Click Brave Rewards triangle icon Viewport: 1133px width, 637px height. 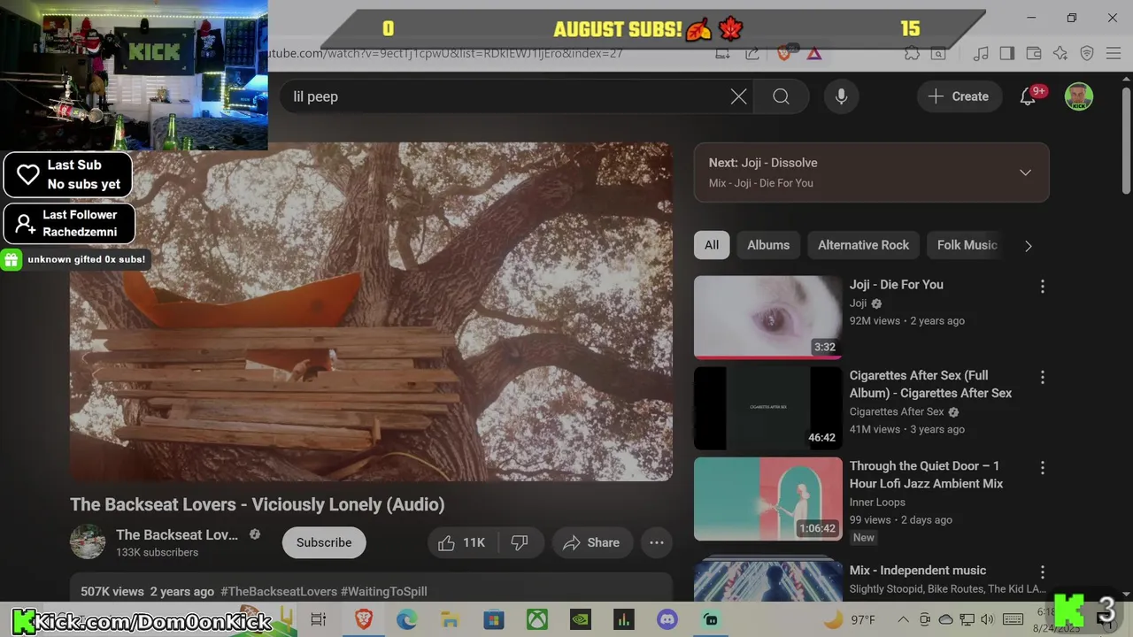[x=813, y=53]
